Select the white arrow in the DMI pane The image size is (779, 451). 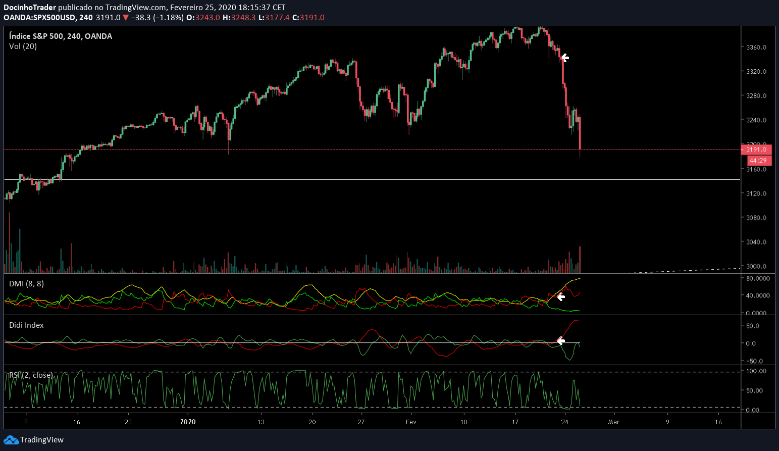tap(560, 297)
